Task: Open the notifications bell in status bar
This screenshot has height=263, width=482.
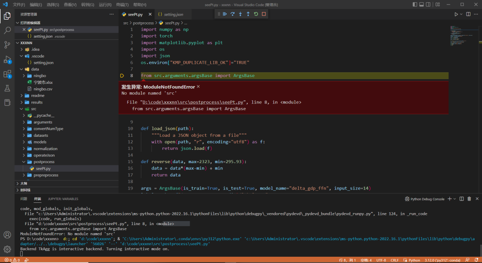Action: [477, 260]
